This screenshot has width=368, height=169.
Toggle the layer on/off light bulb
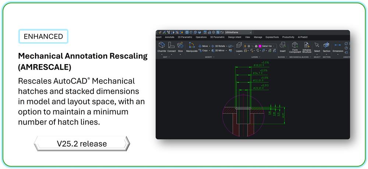click(245, 46)
